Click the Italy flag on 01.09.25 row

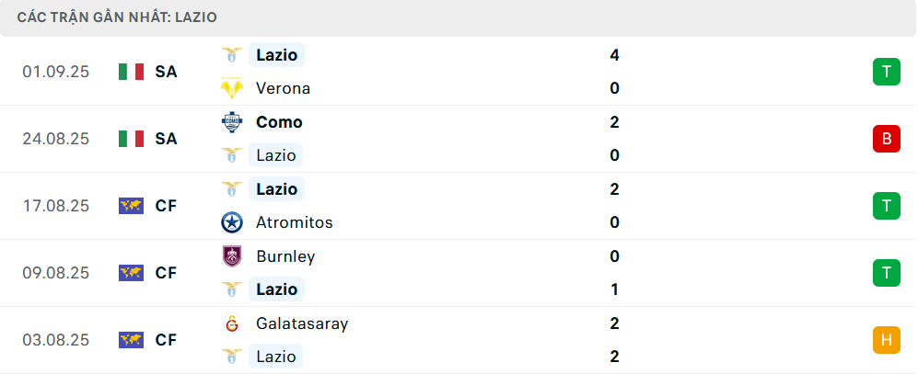tap(131, 72)
